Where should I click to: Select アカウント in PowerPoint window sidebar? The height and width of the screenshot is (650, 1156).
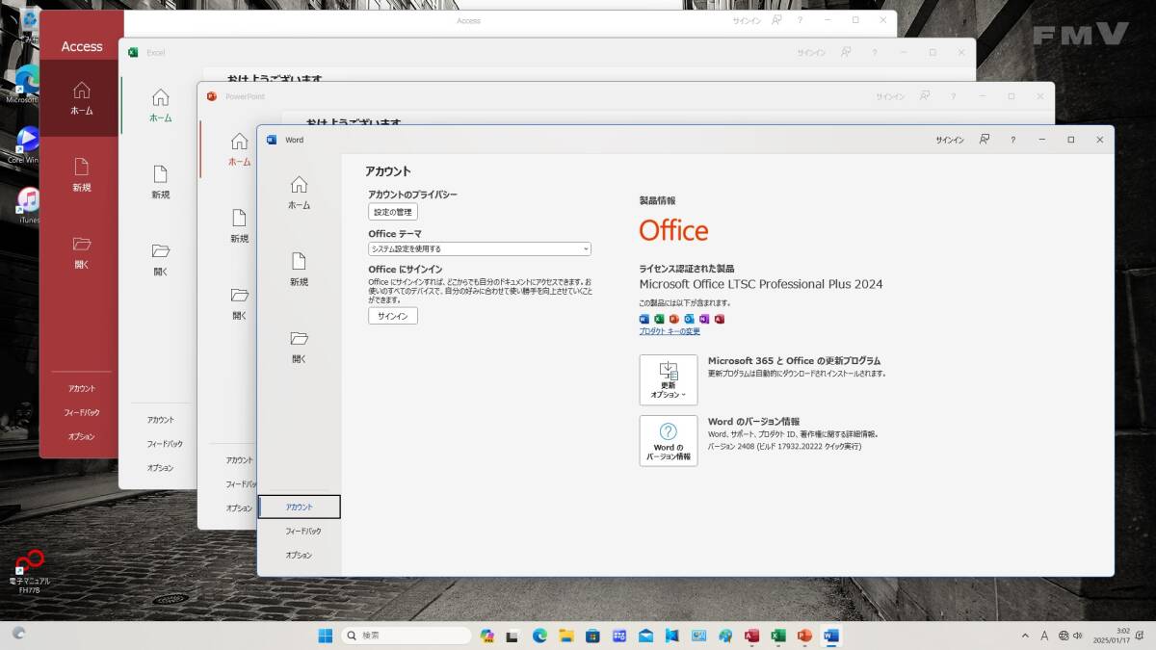point(240,460)
